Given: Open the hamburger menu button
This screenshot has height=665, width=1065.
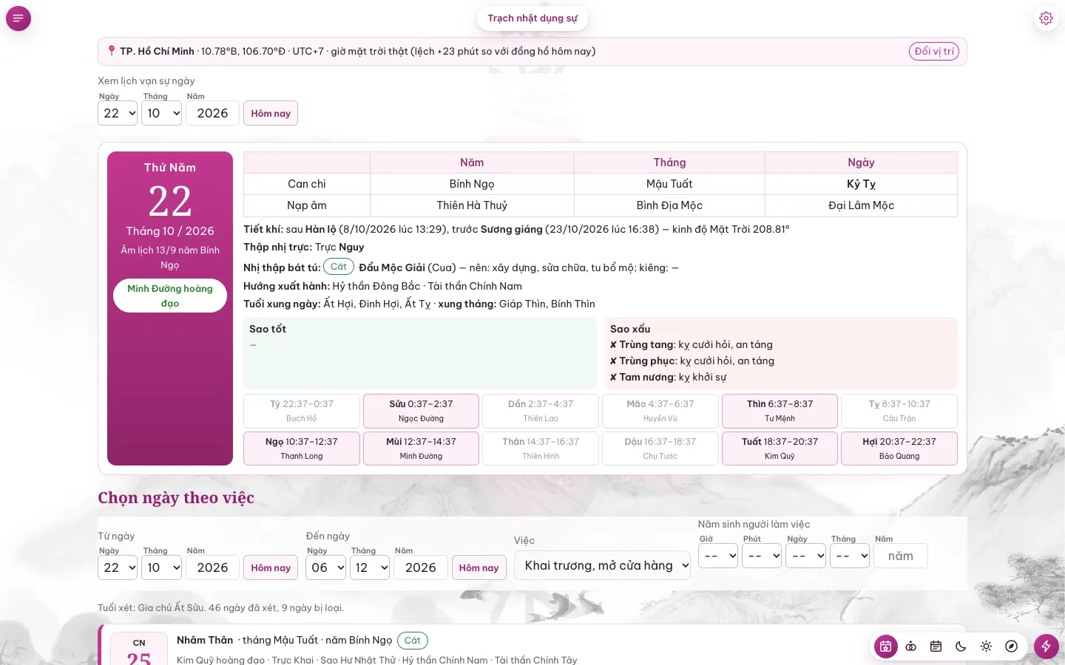Looking at the screenshot, I should (18, 18).
